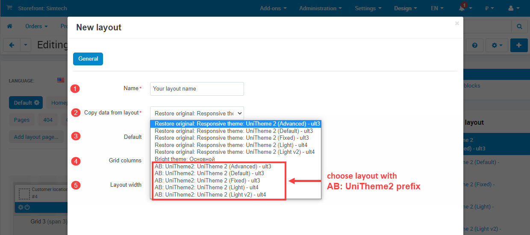Open the help question mark icon
Viewport: 530px width, 235px height.
474,45
